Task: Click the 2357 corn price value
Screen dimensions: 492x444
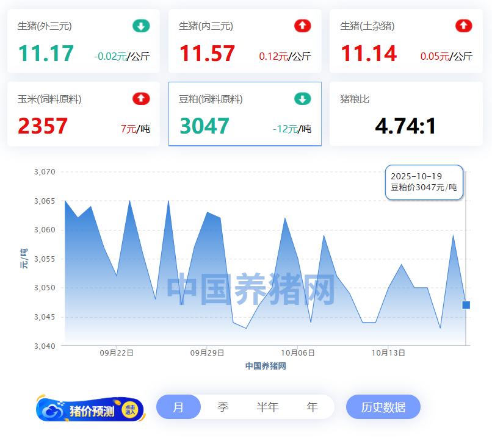Action: click(43, 126)
